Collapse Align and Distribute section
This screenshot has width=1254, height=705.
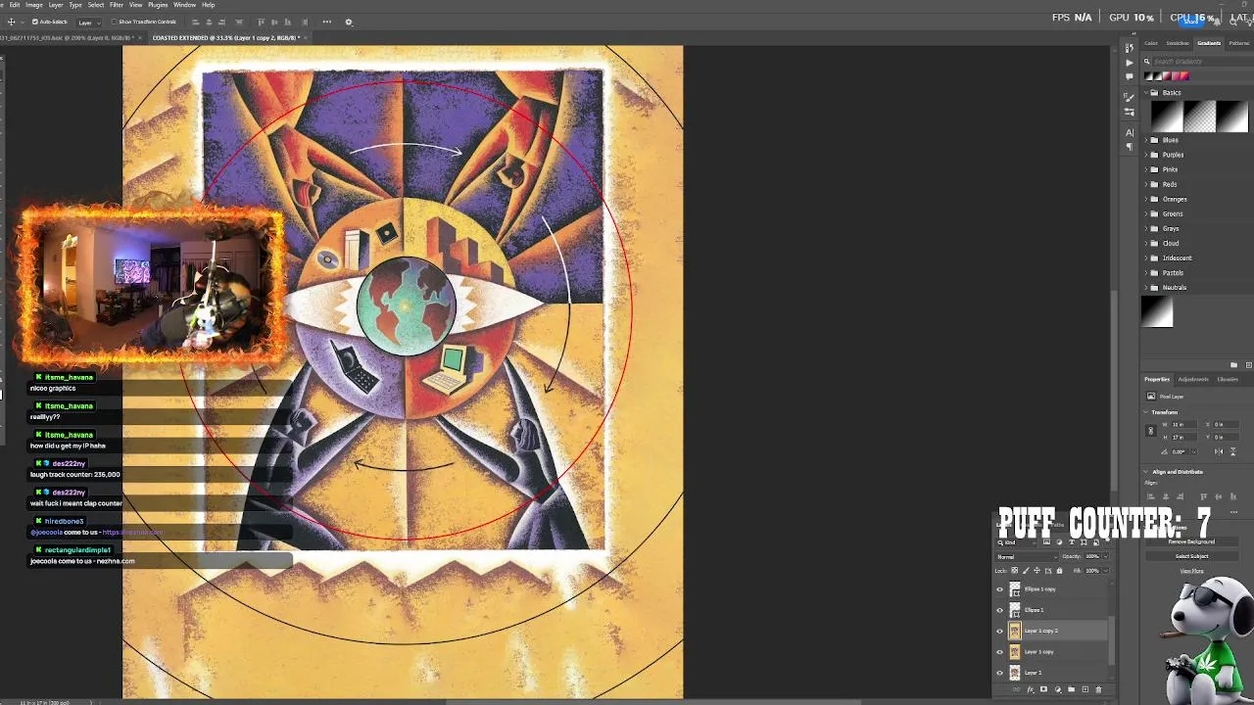1145,472
